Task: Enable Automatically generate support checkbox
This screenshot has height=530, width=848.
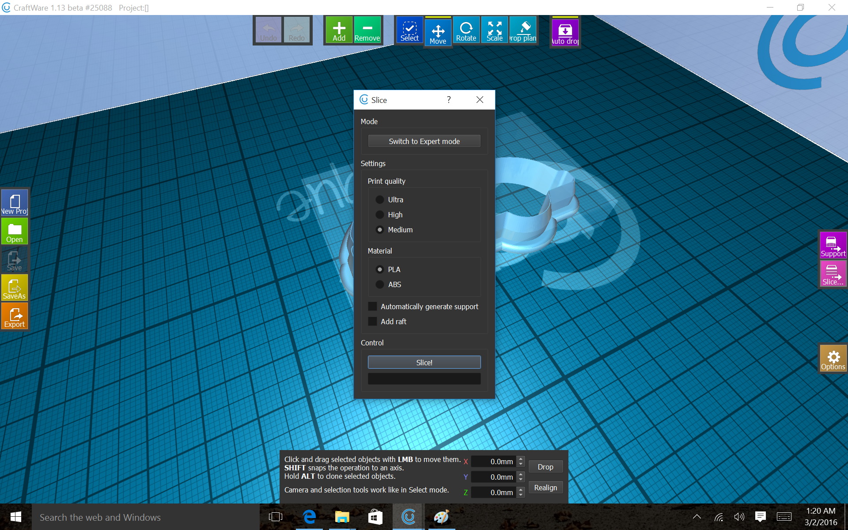Action: [373, 307]
